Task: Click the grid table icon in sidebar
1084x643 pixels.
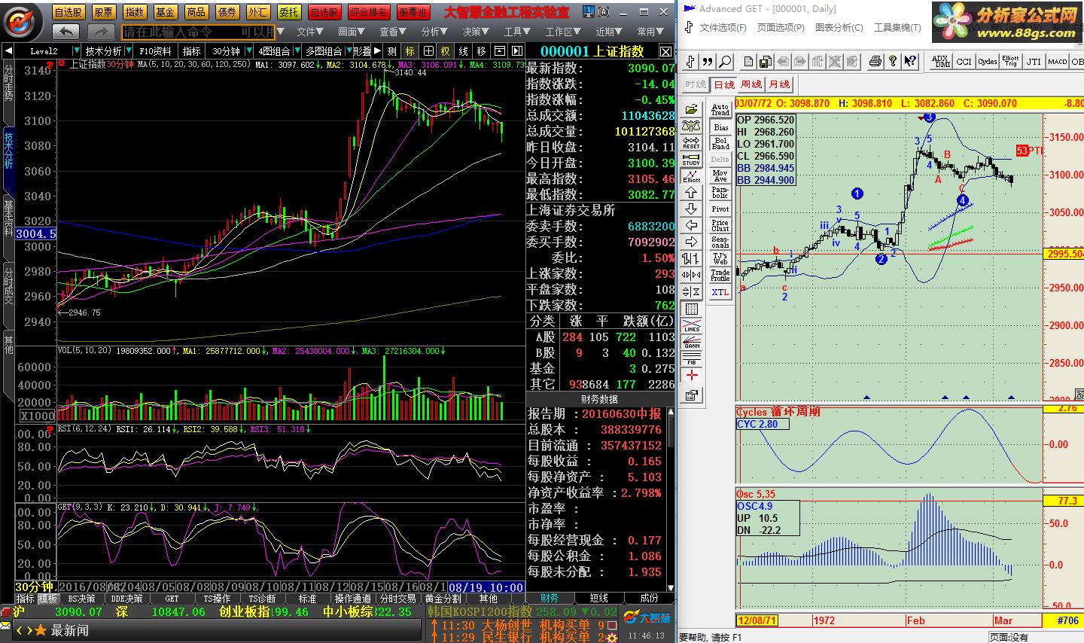Action: click(692, 309)
